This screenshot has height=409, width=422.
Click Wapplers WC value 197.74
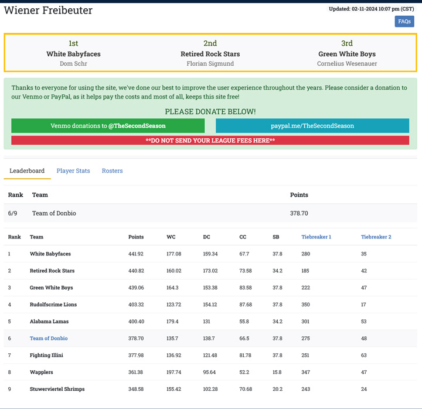174,372
